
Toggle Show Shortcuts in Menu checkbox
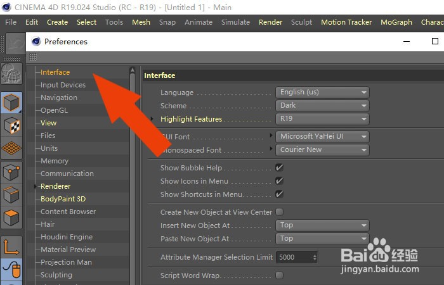coord(279,194)
